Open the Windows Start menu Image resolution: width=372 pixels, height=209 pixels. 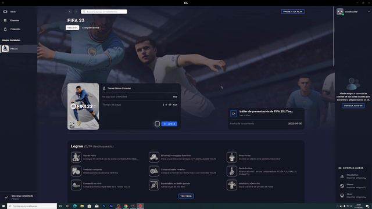tap(3, 206)
